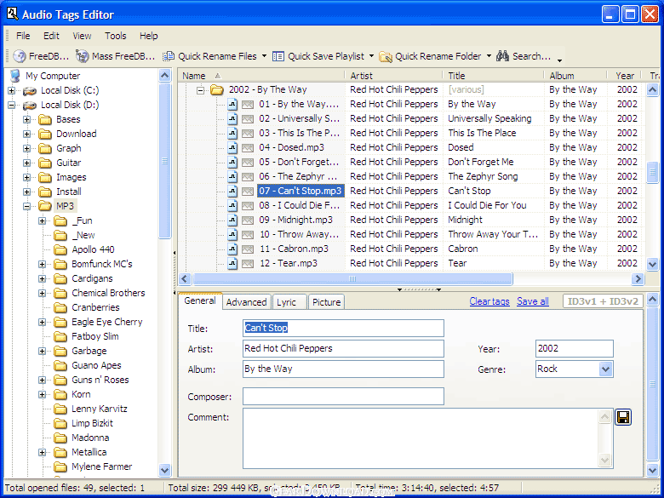Click the ID3v1 + ID3v2 button
Screen dimensions: 664x498
(x=603, y=301)
